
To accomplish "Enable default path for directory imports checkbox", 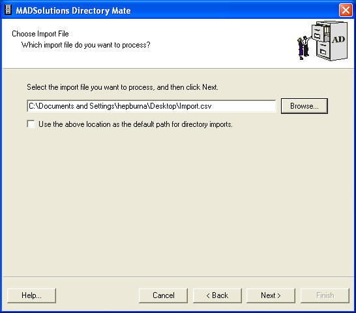I will pos(31,124).
